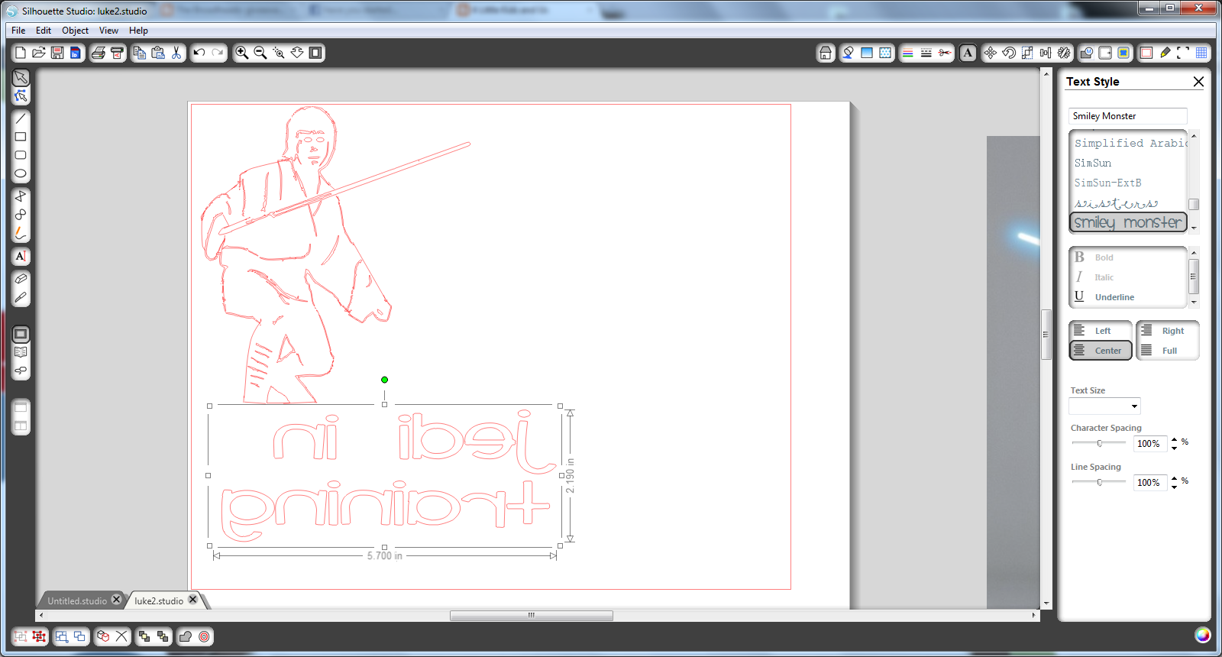Select the Draw a Polygon tool
This screenshot has width=1222, height=657.
(21, 196)
